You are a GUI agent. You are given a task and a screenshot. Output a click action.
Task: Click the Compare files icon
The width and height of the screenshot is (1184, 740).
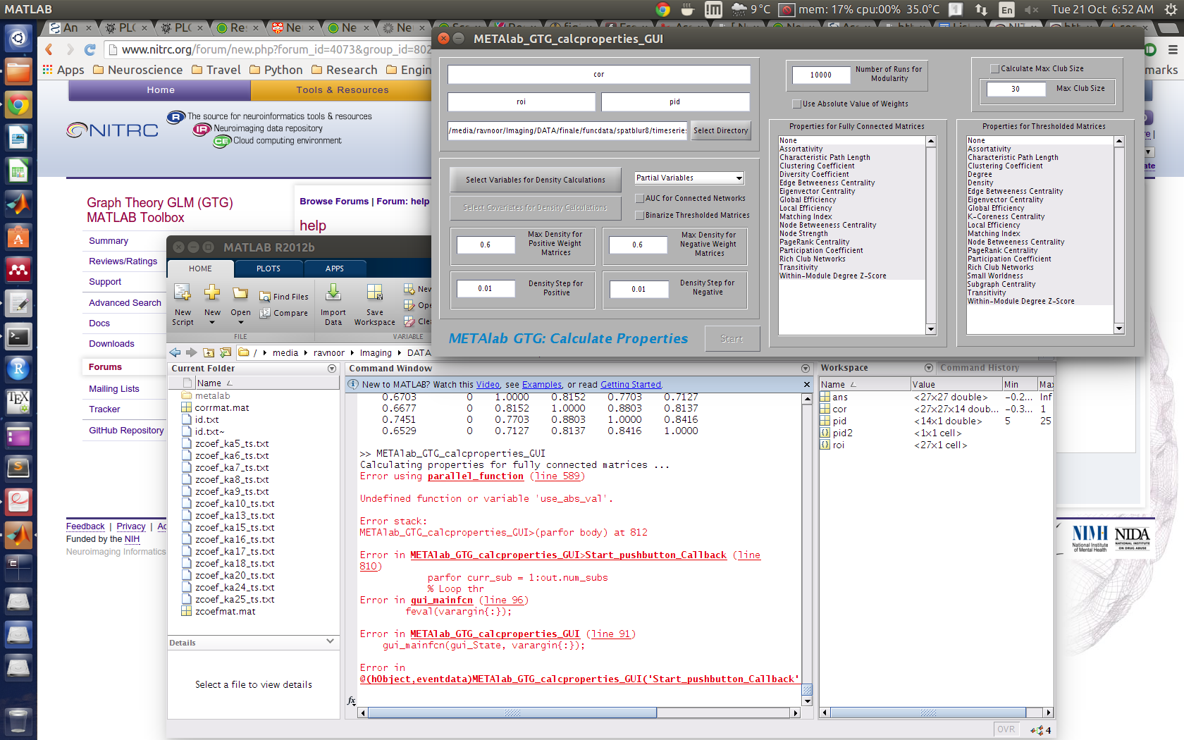coord(265,313)
